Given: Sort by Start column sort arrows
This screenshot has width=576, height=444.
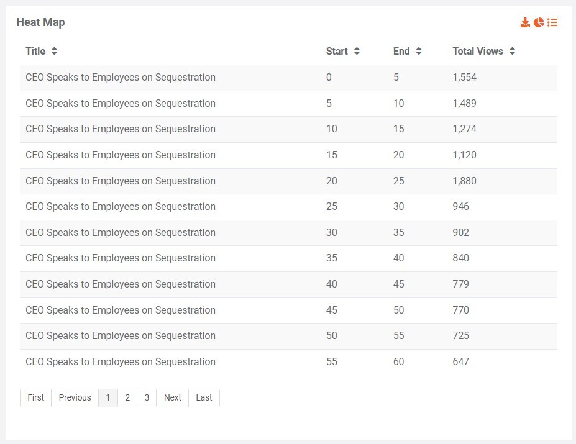Looking at the screenshot, I should pyautogui.click(x=357, y=52).
